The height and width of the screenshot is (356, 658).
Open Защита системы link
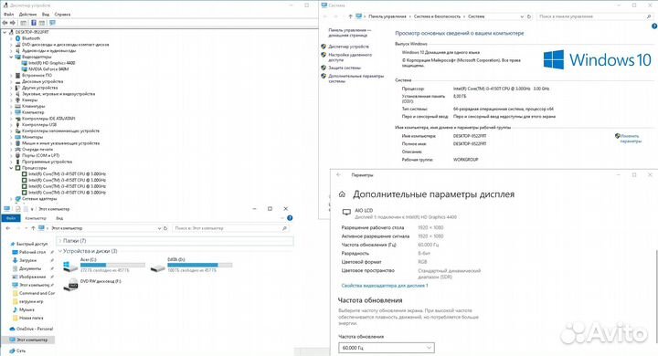point(345,68)
